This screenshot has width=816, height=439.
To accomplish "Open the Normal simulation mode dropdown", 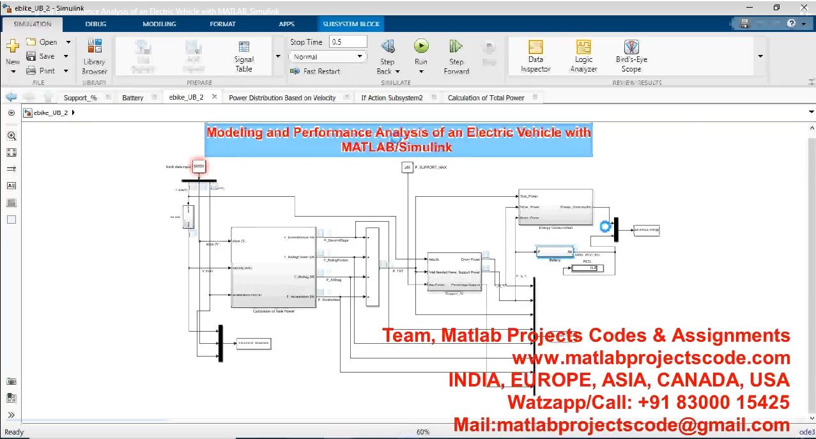I will pyautogui.click(x=328, y=57).
